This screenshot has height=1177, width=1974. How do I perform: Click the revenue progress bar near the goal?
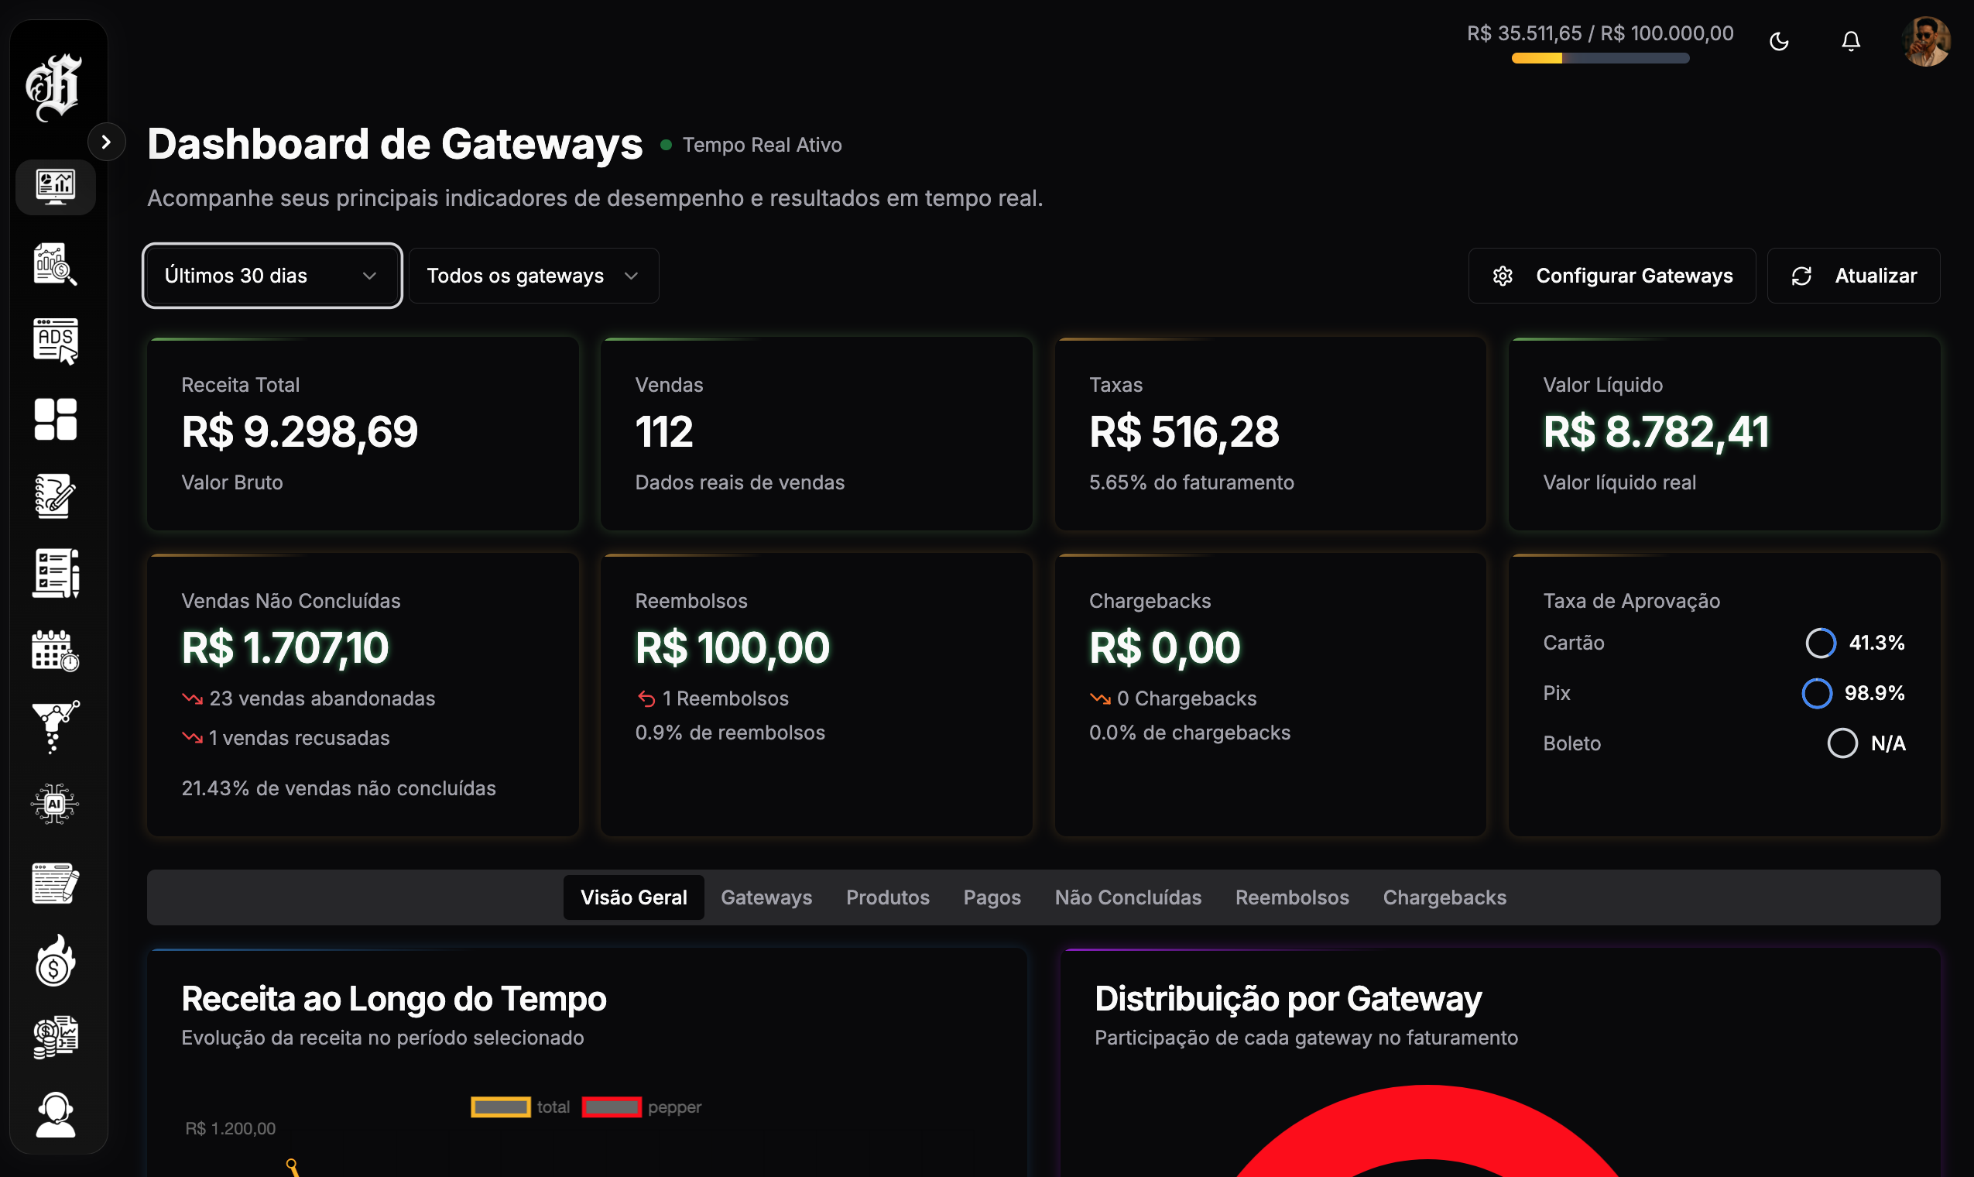(x=1599, y=58)
